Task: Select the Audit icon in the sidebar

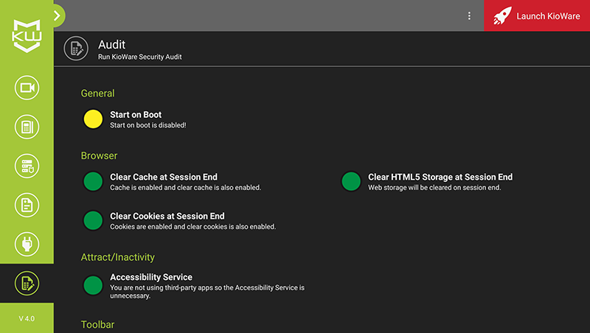Action: (27, 283)
